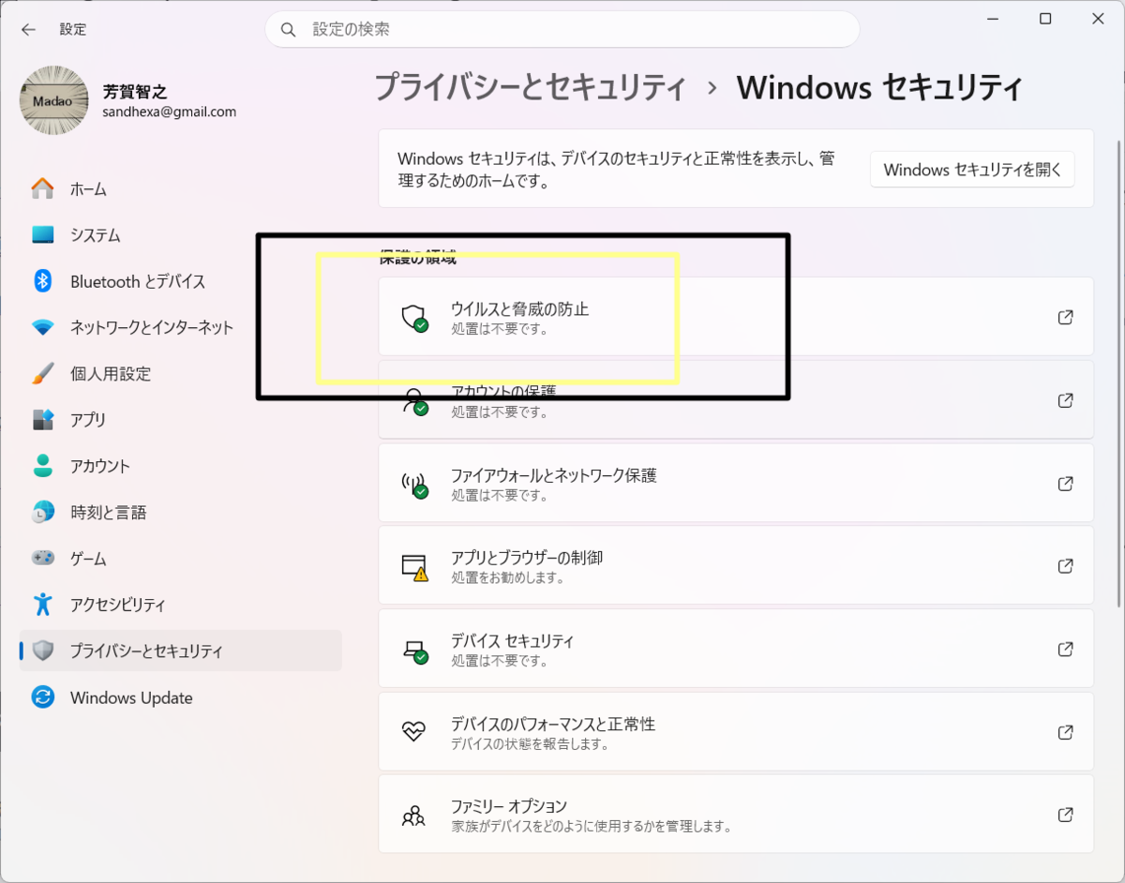Viewport: 1125px width, 883px height.
Task: Open デバイス セキュリティ row
Action: click(x=736, y=649)
